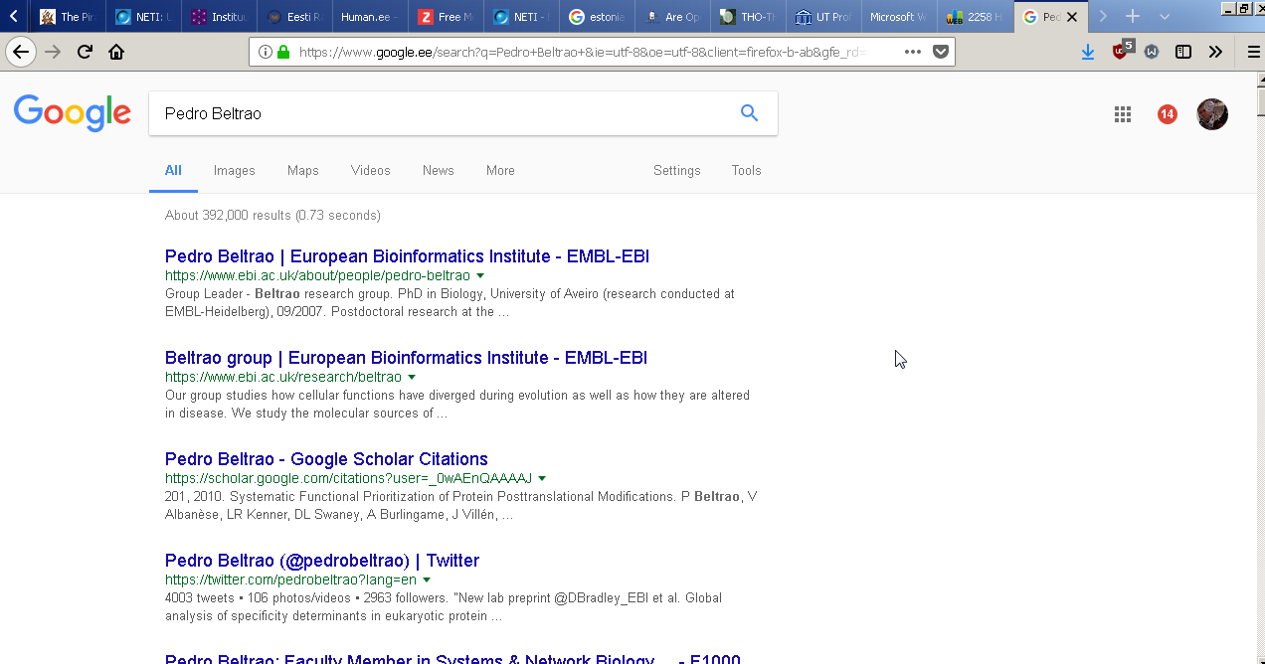Viewport: 1265px width, 664px height.
Task: Click the blue search magnifier button
Action: pos(749,113)
